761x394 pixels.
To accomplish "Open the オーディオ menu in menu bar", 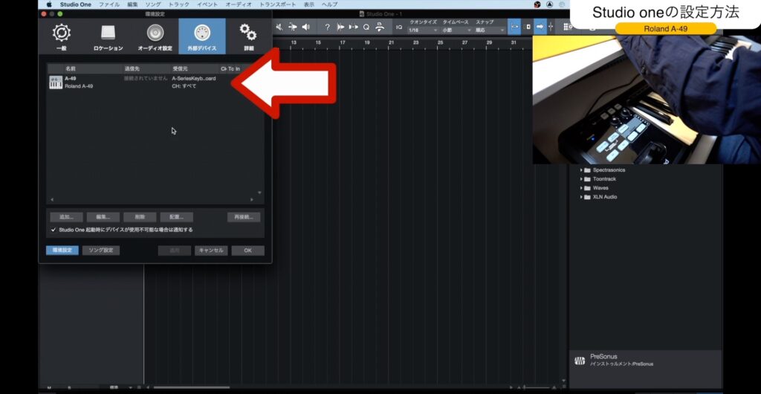I will (239, 4).
